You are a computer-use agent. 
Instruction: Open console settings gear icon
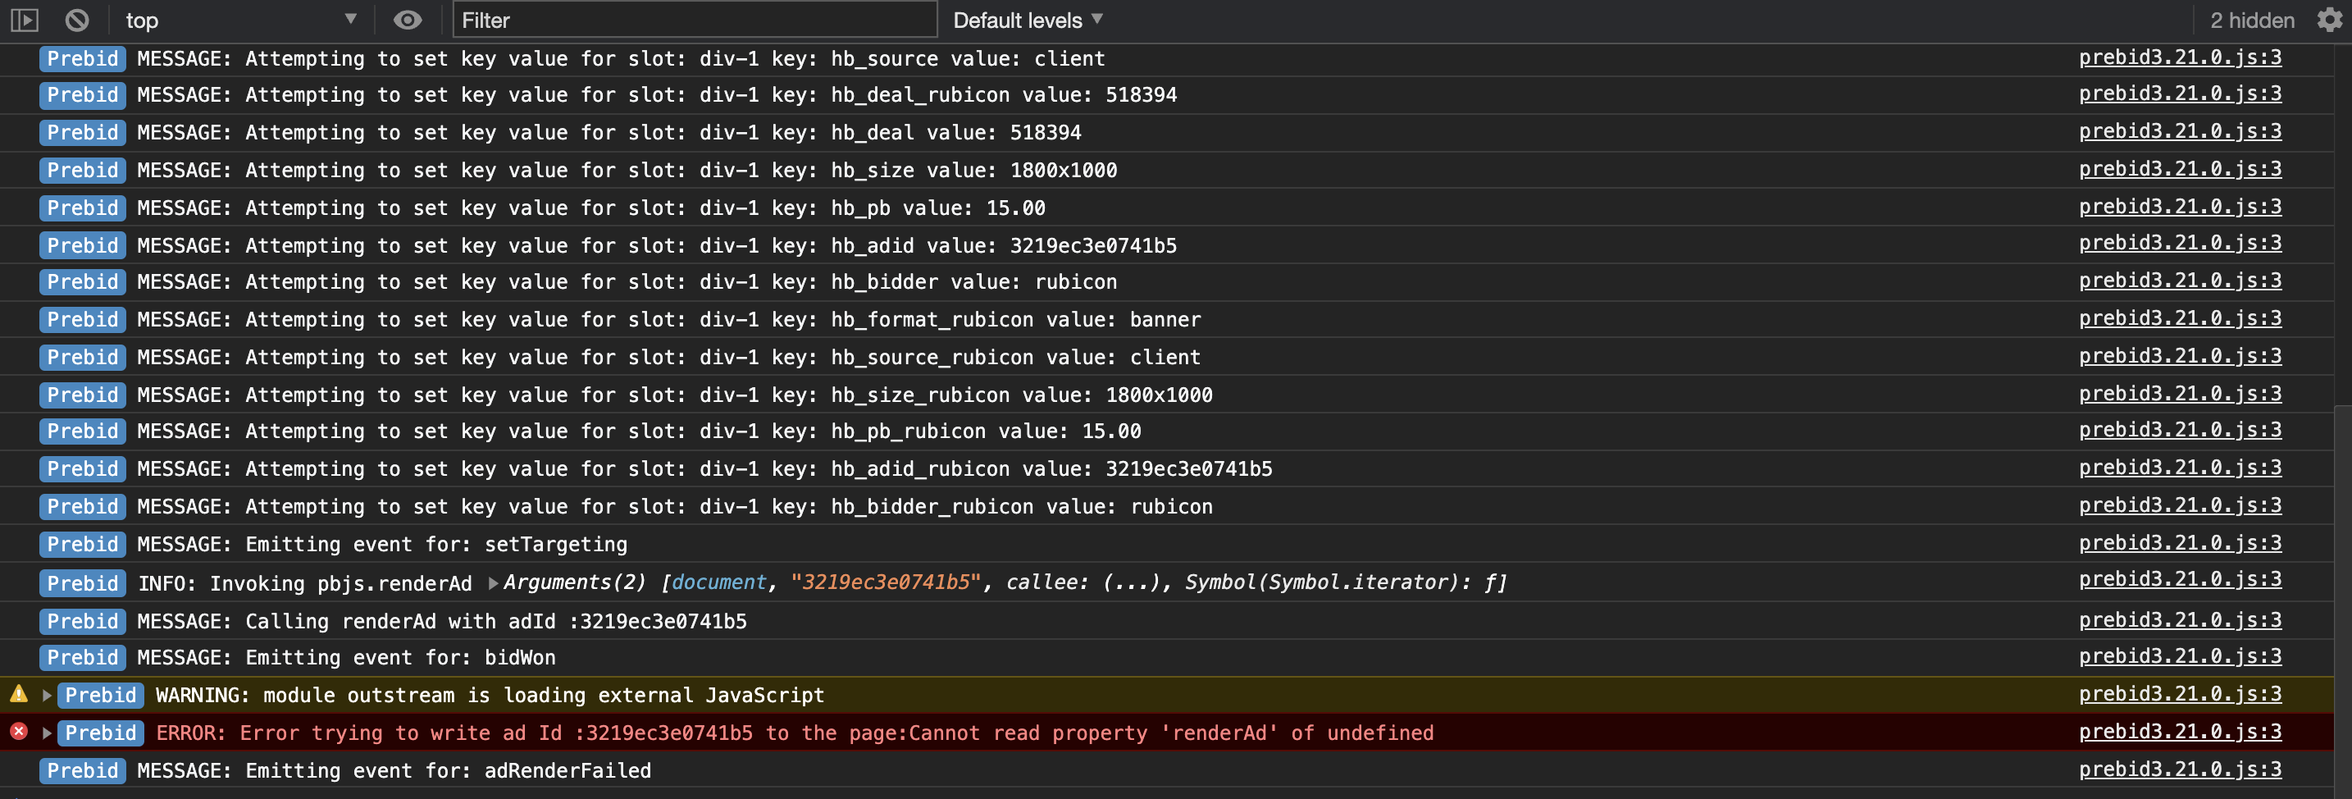(x=2329, y=19)
